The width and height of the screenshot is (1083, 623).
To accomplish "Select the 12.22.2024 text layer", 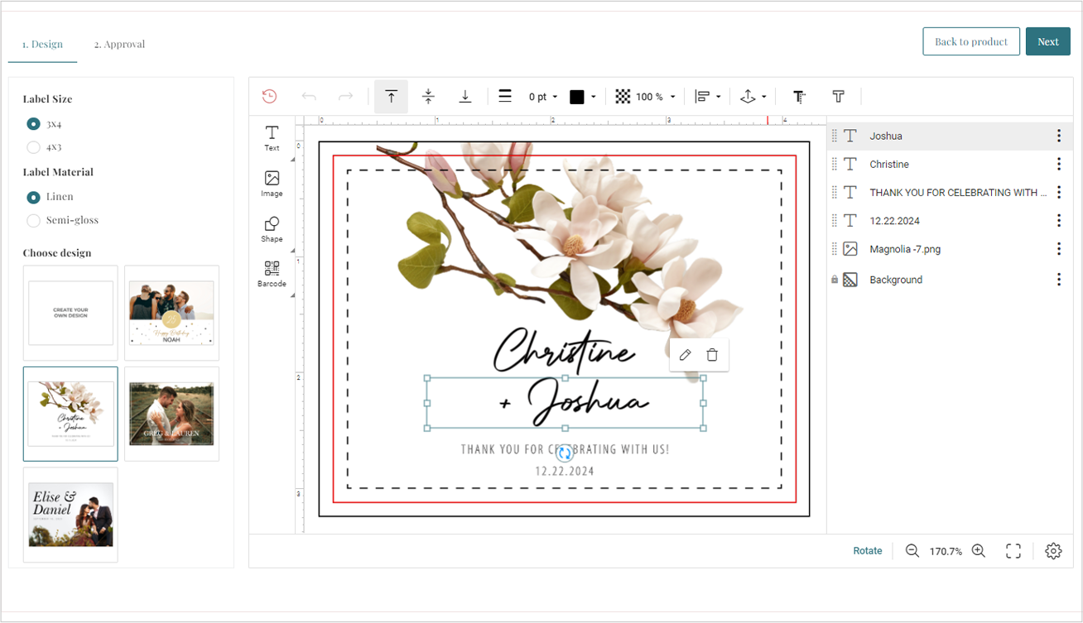I will pyautogui.click(x=950, y=220).
